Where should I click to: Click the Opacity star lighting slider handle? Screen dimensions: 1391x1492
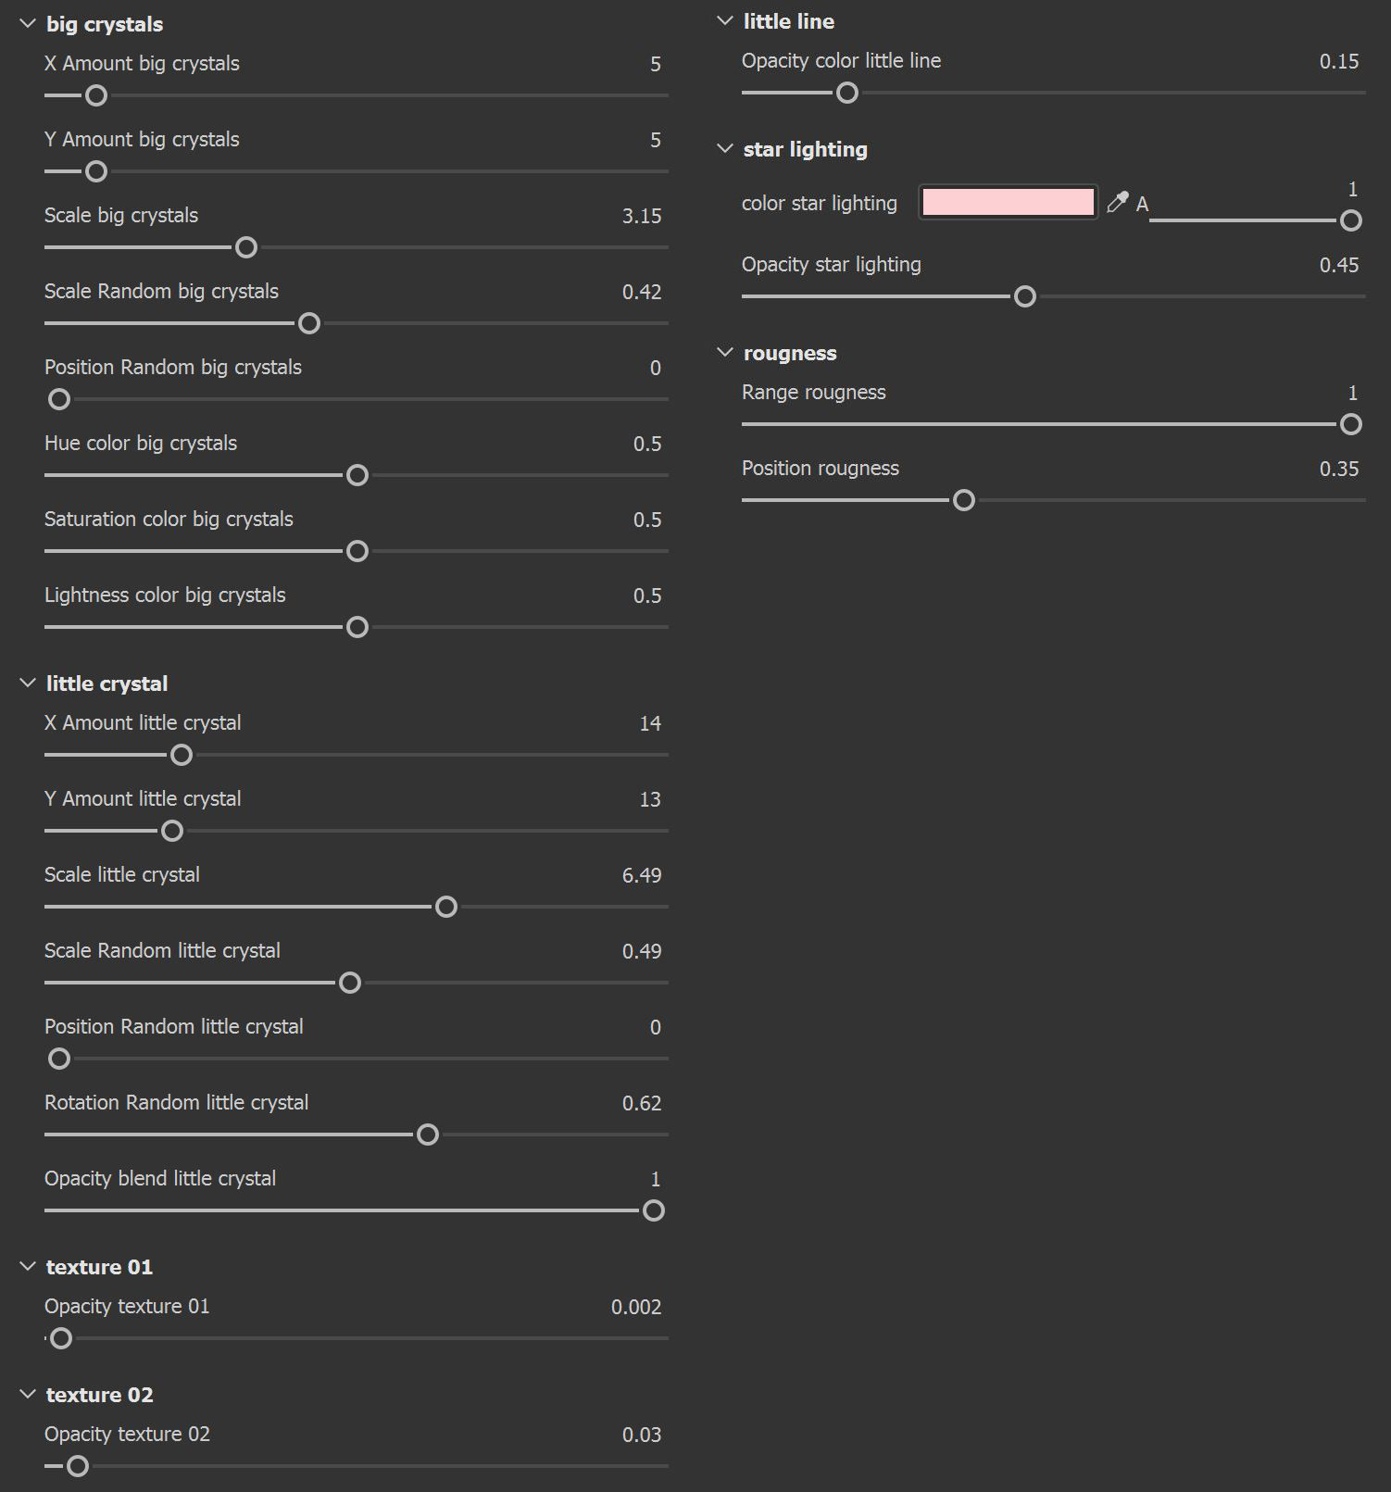[1025, 296]
